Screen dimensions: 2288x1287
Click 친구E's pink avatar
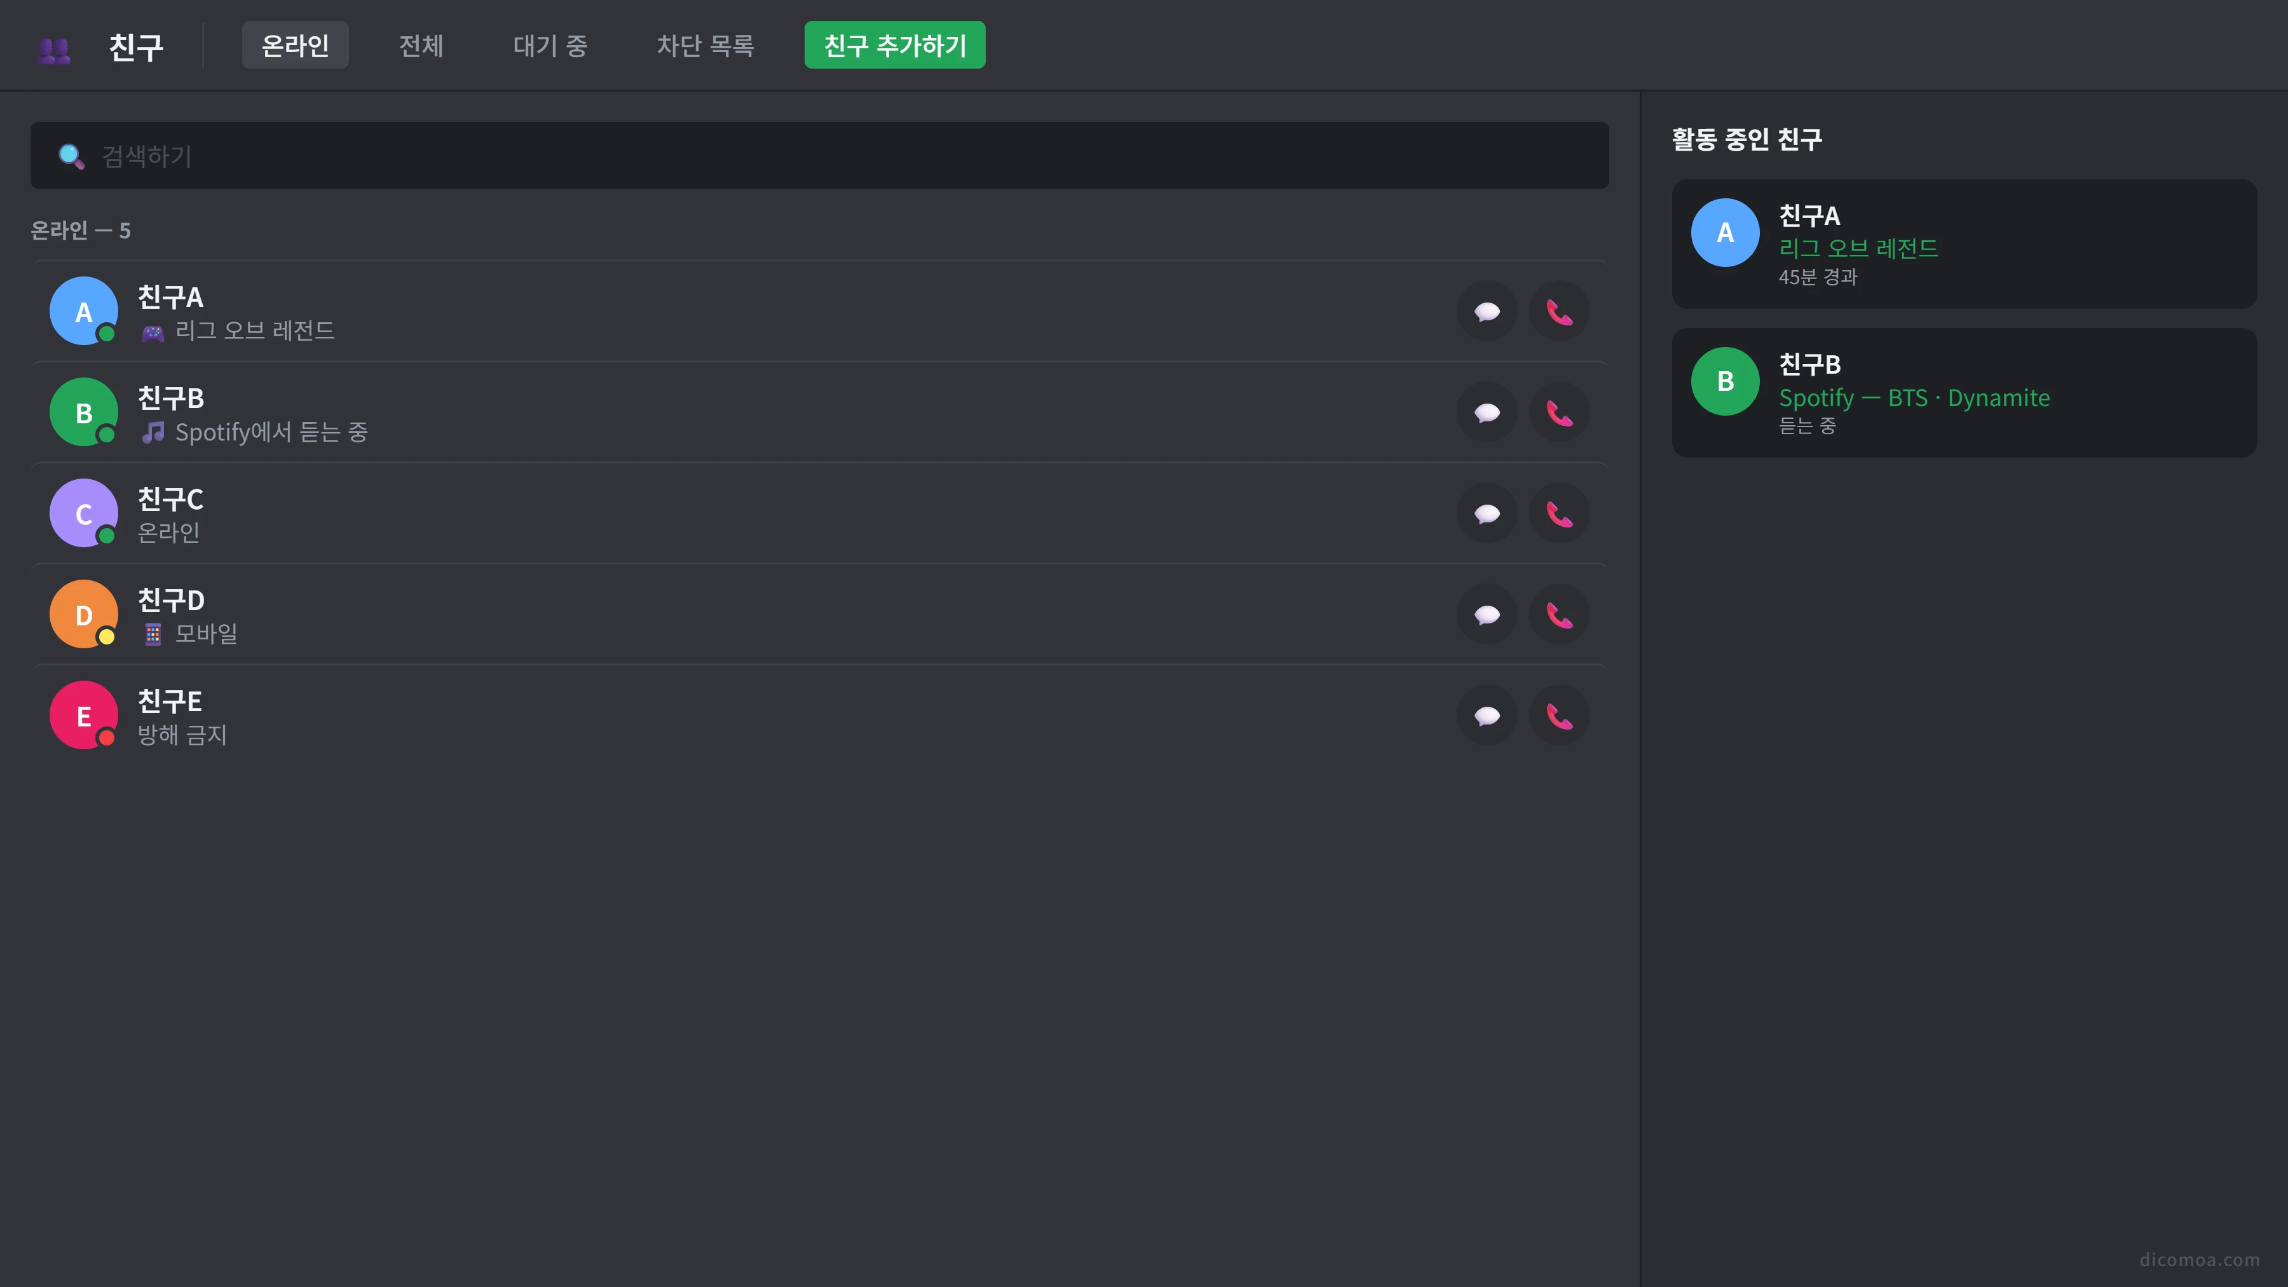pos(83,715)
